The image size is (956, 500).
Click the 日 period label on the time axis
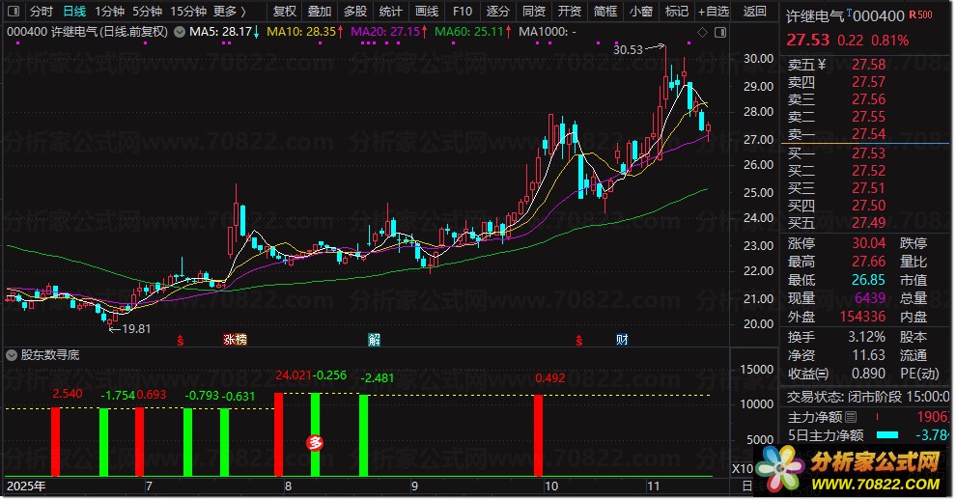coord(746,486)
